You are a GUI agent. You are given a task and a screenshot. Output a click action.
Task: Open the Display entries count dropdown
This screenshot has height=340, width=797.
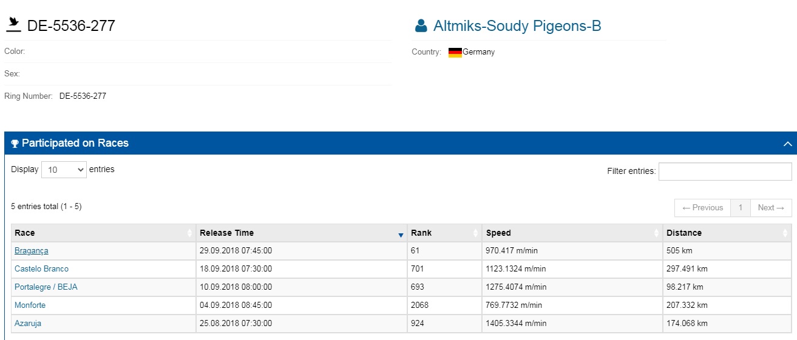(x=65, y=170)
